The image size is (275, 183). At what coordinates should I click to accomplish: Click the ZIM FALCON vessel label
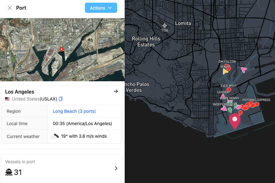(227, 62)
